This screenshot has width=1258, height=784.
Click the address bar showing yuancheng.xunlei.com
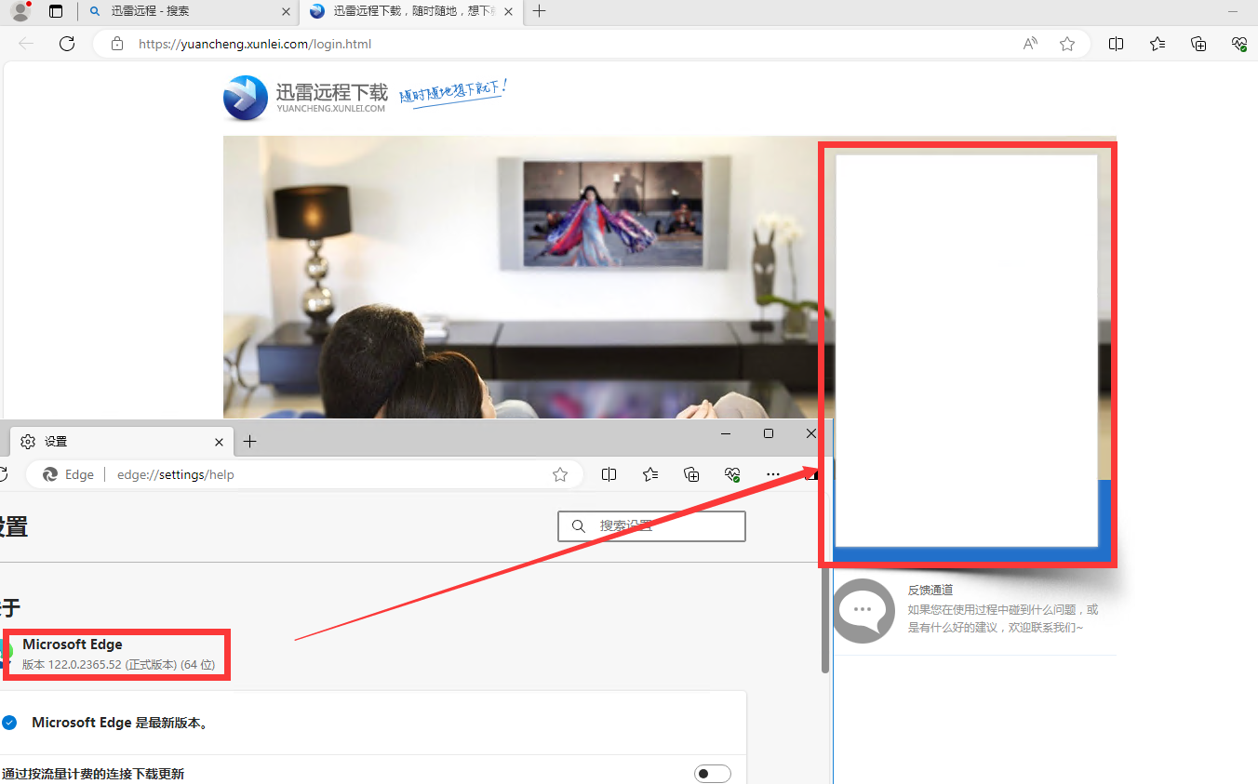pyautogui.click(x=558, y=44)
